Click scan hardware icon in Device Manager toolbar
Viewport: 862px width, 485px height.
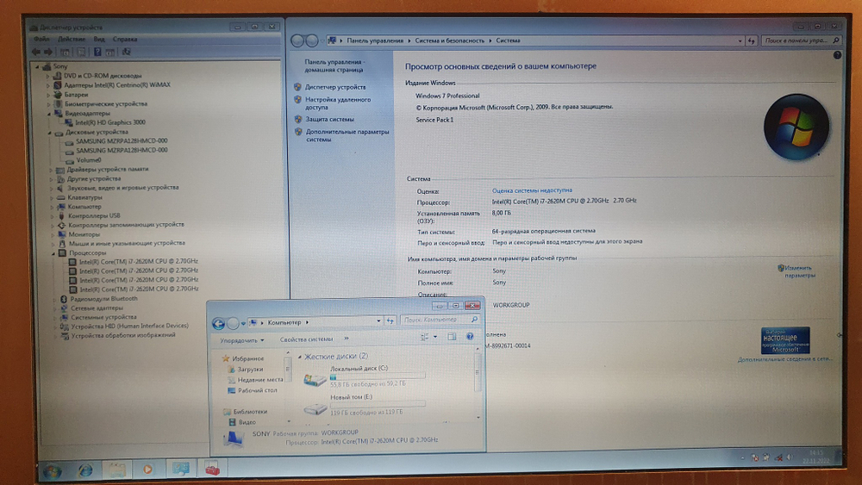tap(126, 53)
